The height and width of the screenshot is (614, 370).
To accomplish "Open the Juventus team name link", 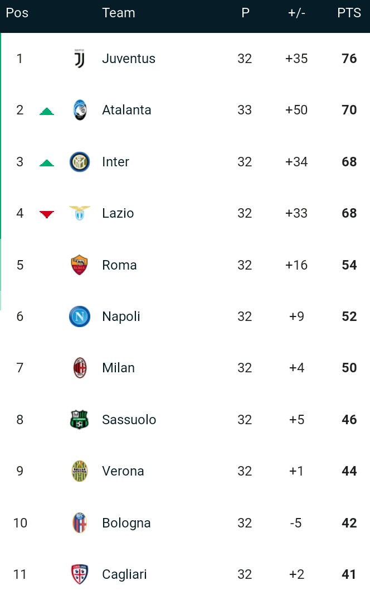I will [129, 59].
